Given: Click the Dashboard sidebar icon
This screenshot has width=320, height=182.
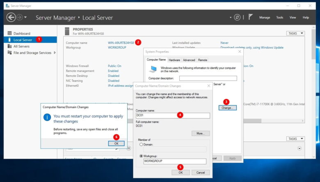Looking at the screenshot, I should tap(9, 33).
